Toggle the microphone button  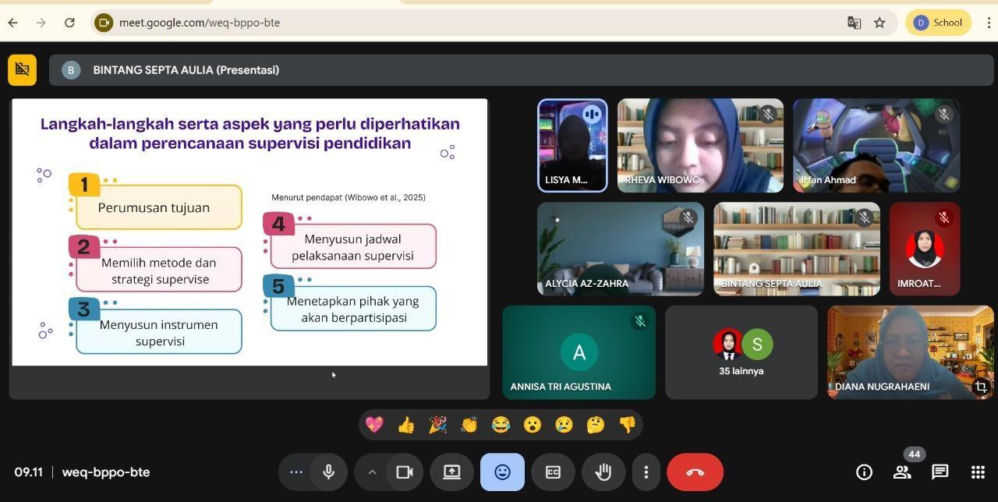(328, 472)
